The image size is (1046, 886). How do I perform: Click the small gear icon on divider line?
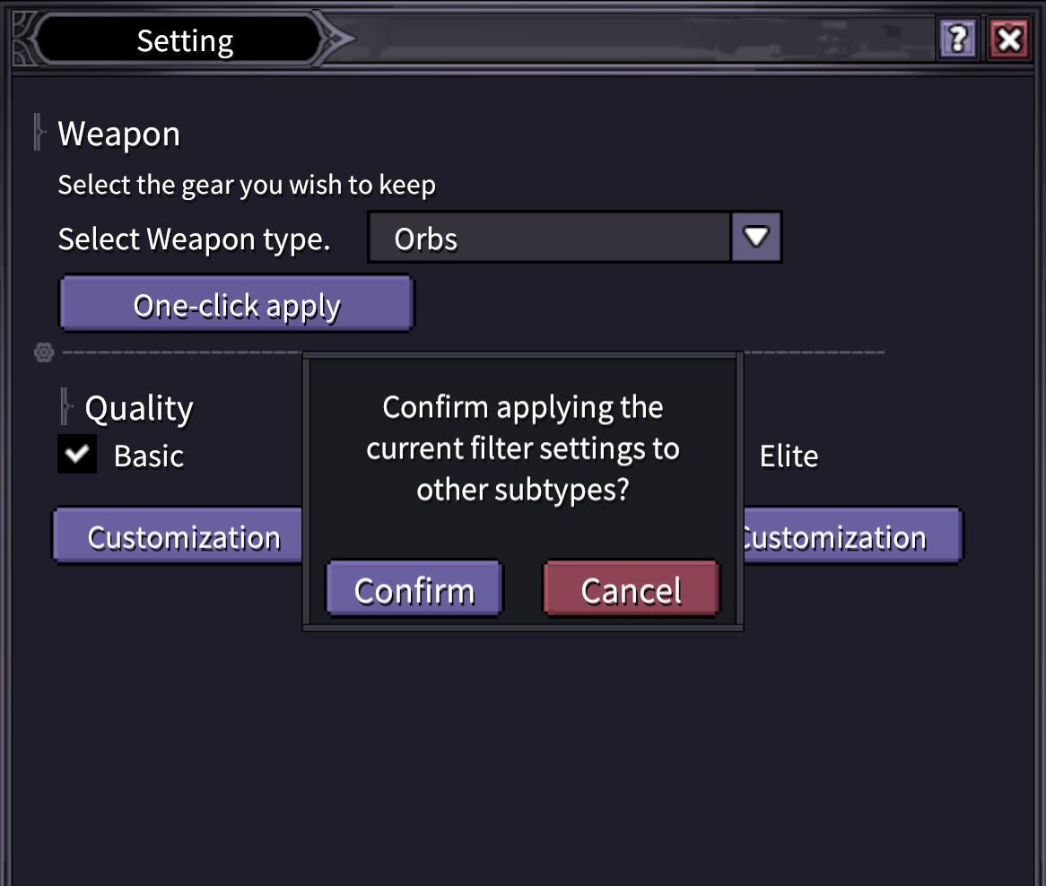pyautogui.click(x=44, y=352)
